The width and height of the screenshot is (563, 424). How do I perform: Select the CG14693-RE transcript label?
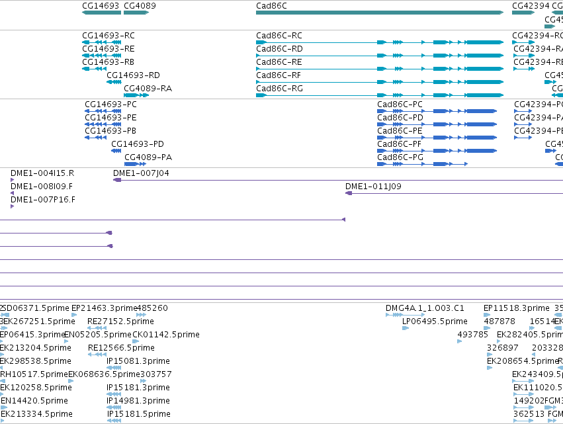coord(108,49)
